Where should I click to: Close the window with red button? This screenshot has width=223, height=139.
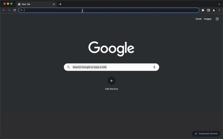4,4
